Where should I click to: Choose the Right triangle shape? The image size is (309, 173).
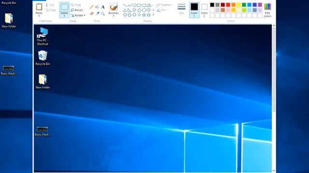pyautogui.click(x=129, y=10)
